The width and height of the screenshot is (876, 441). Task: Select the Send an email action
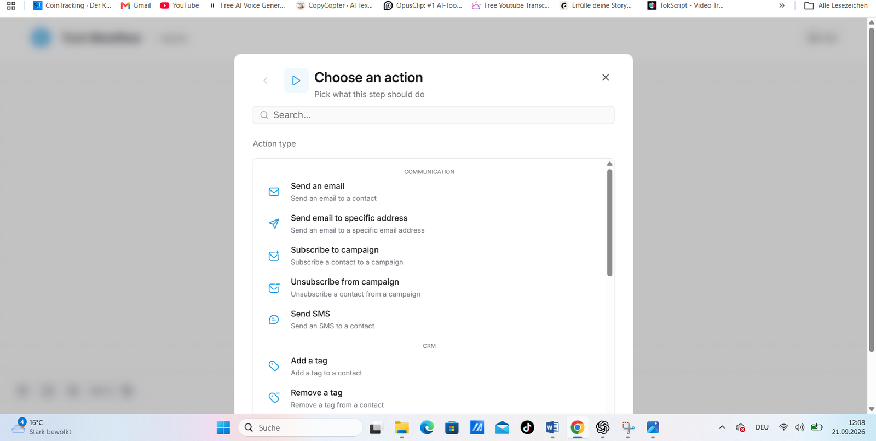click(430, 192)
